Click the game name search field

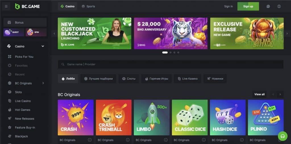[171, 64]
